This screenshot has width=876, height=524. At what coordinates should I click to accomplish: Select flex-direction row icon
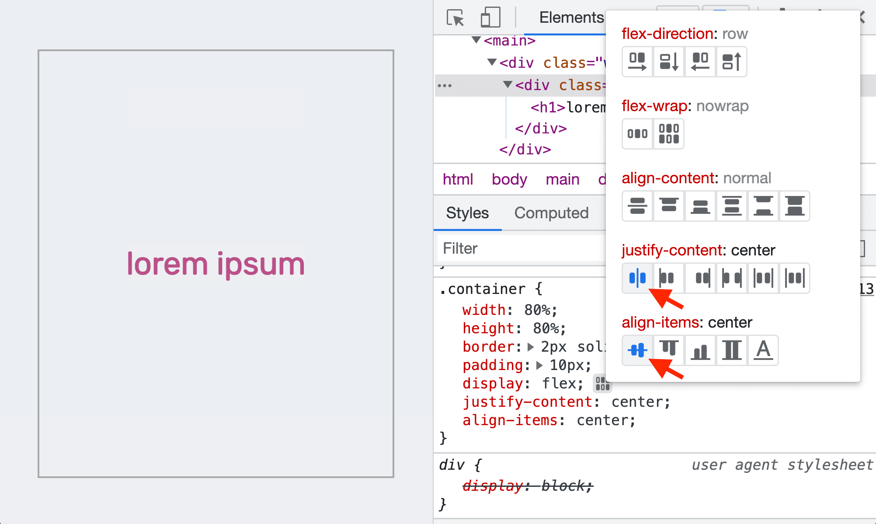coord(636,61)
